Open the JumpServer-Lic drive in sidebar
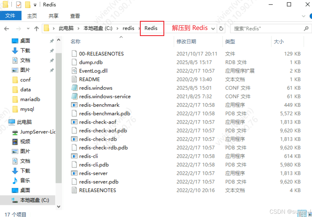 pos(38,132)
